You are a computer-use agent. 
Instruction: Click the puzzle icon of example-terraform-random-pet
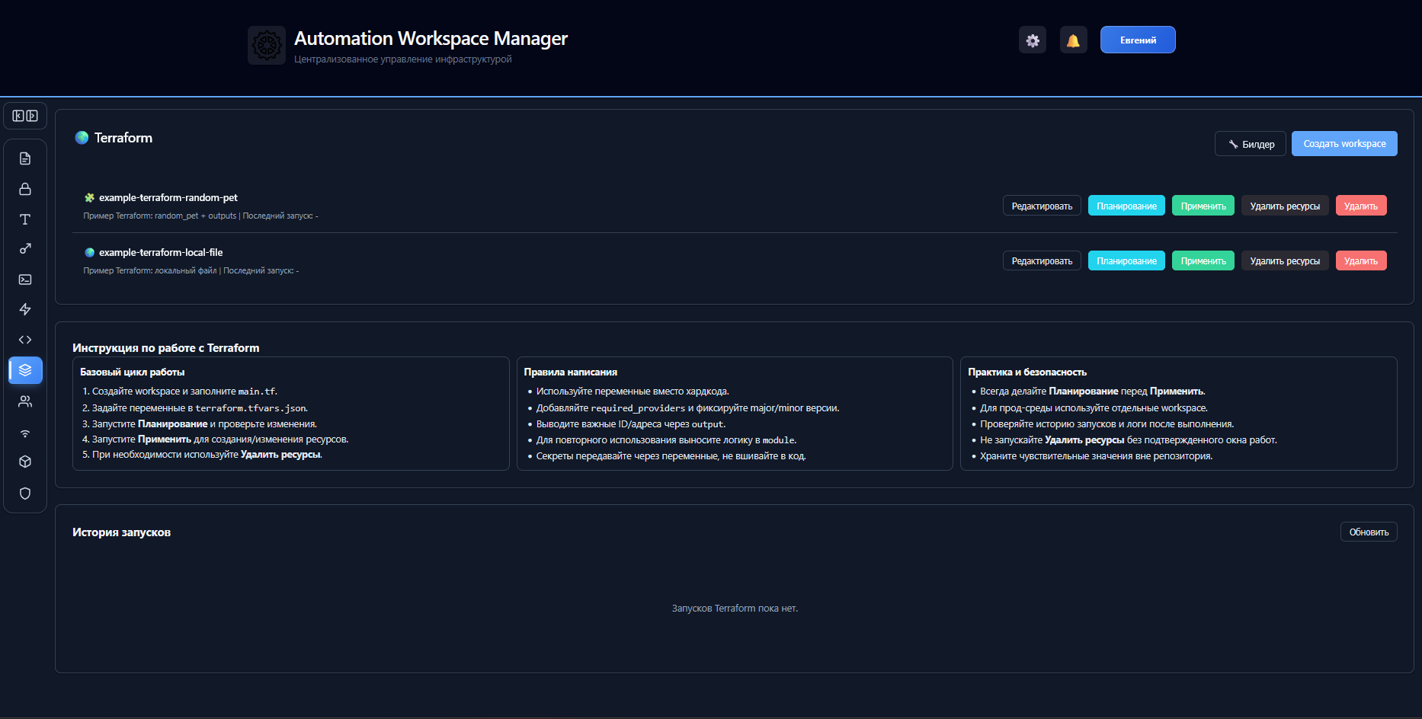pos(89,198)
